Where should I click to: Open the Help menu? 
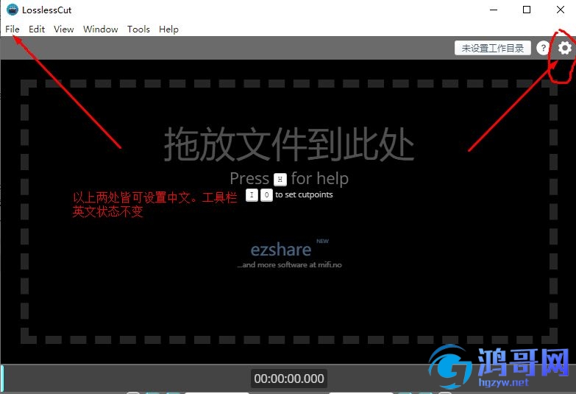click(168, 29)
